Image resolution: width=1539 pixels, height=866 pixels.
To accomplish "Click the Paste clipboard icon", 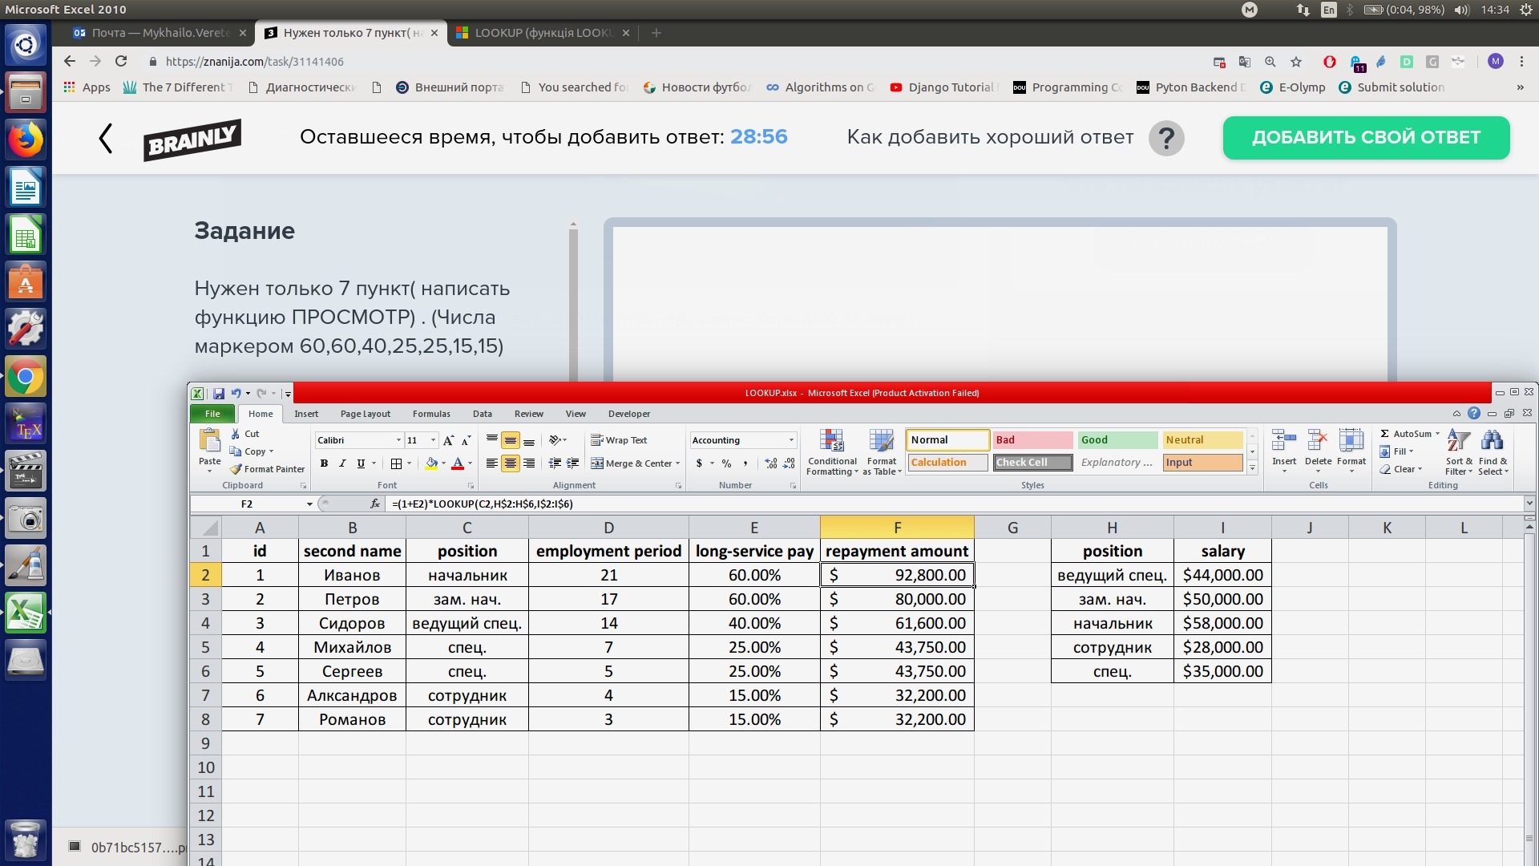I will click(209, 441).
